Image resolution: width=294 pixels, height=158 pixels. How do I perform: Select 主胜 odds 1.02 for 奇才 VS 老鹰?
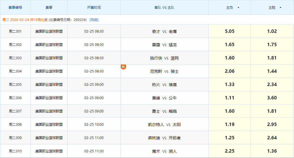coord(272,31)
